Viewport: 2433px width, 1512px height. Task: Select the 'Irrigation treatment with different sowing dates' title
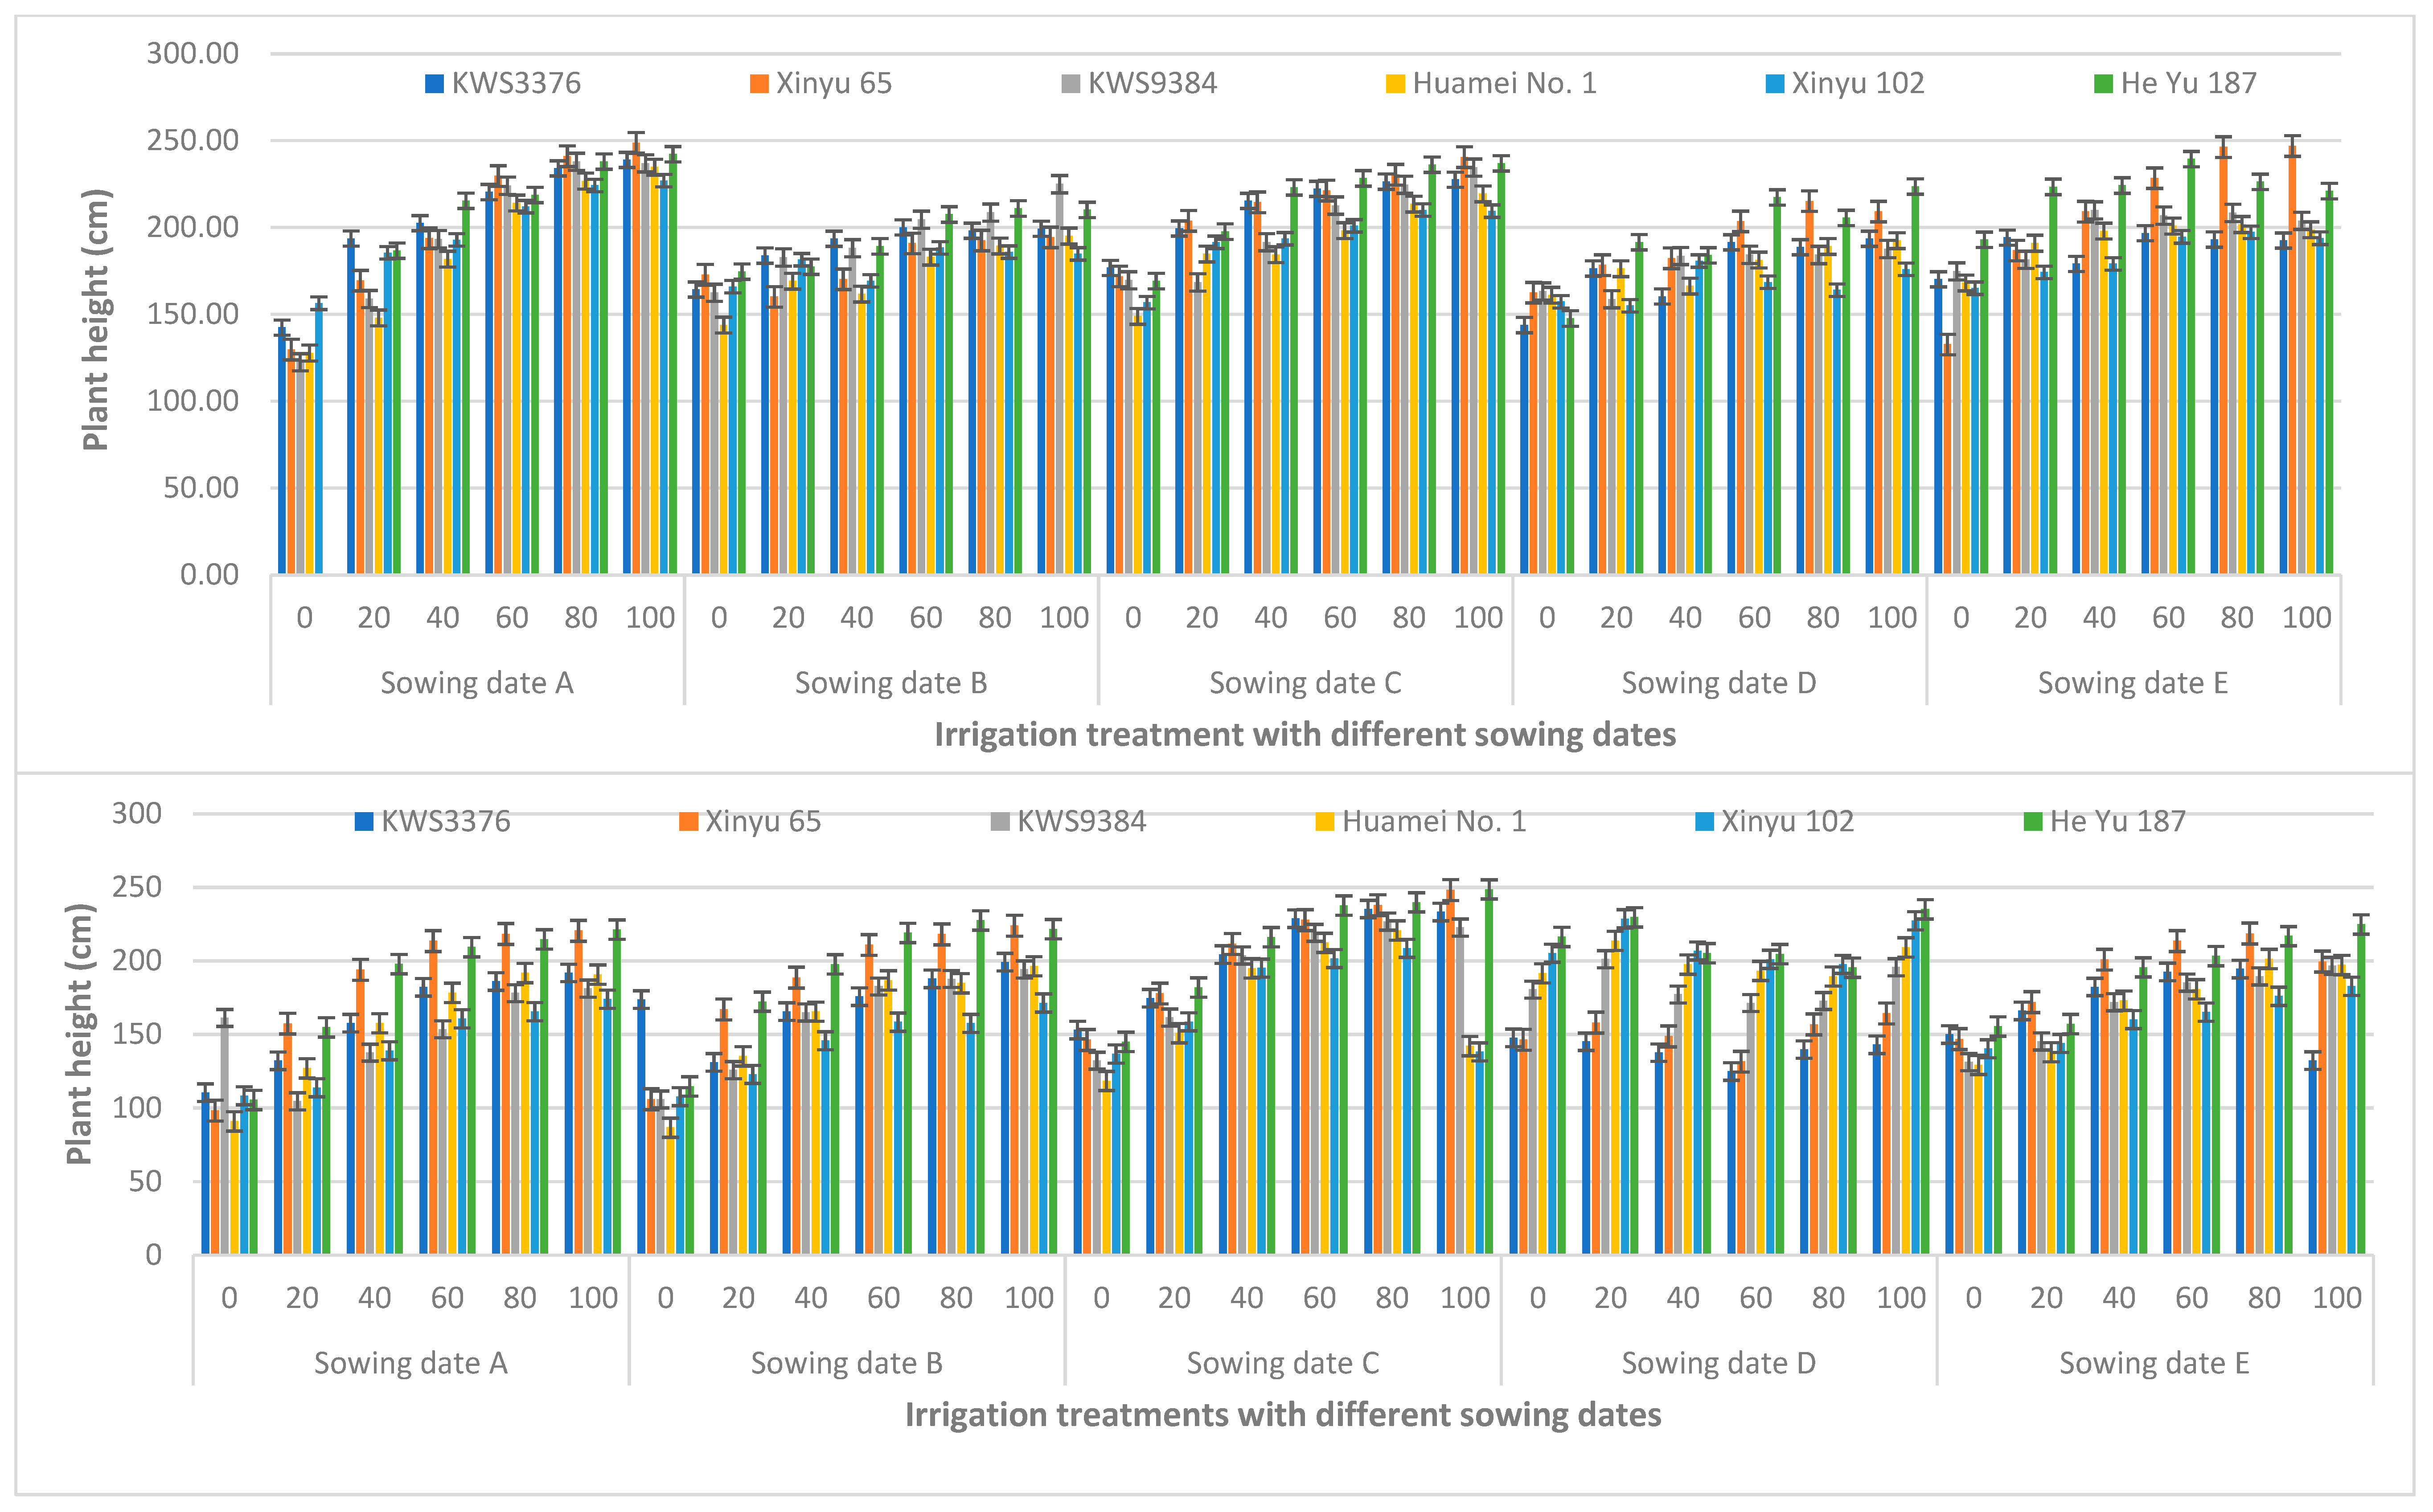(1305, 735)
